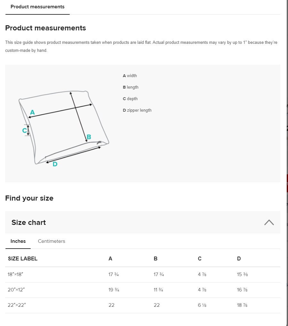Click the Find your size heading
Screen dimensions: 288x326
[x=29, y=198]
